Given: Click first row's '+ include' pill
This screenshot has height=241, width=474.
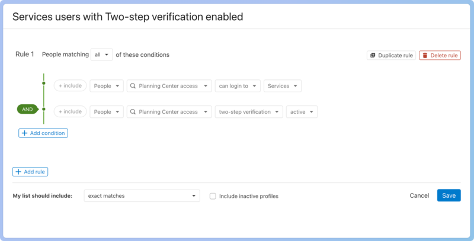Looking at the screenshot, I should point(70,86).
